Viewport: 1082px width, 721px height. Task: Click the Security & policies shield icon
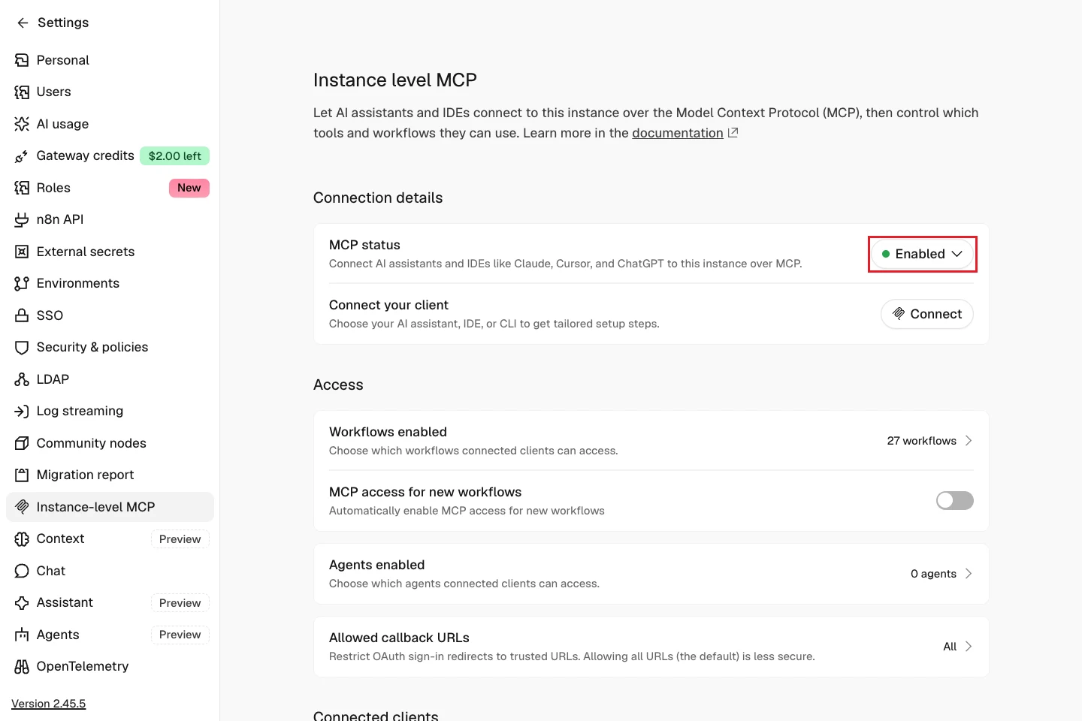tap(22, 347)
